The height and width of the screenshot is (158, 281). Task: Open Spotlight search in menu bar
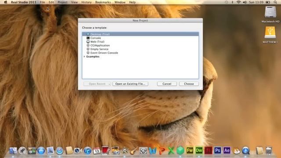pyautogui.click(x=275, y=2)
